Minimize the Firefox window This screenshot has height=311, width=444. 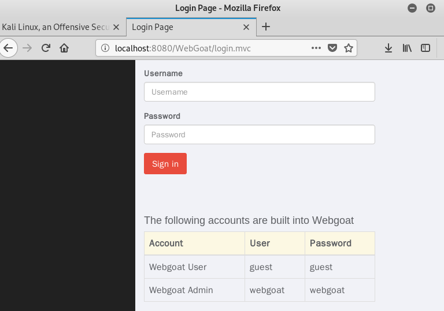412,8
